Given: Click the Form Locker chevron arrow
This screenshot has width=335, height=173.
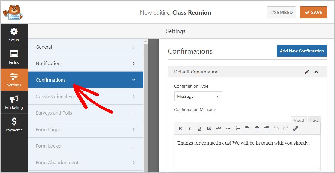Looking at the screenshot, I should (x=134, y=146).
